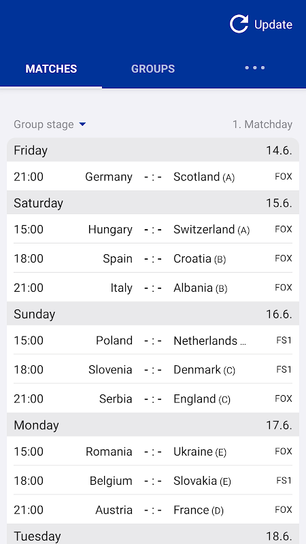The height and width of the screenshot is (544, 306).
Task: Tap the Update refresh icon
Action: [239, 24]
